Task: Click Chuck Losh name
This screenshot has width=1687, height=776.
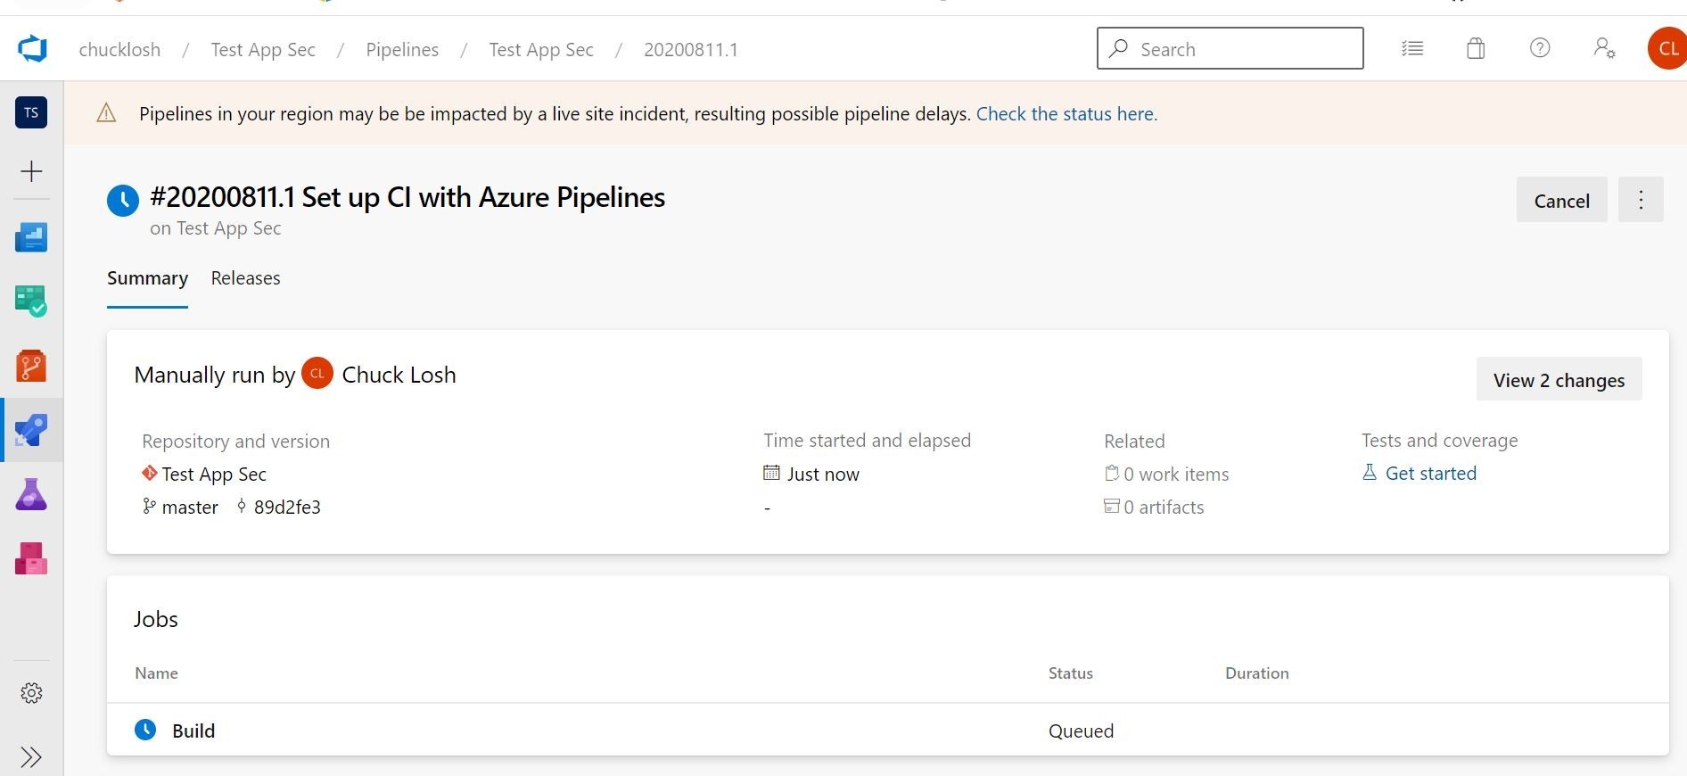Action: [399, 375]
